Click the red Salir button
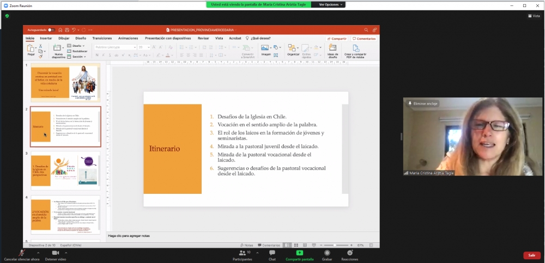 pos(531,255)
